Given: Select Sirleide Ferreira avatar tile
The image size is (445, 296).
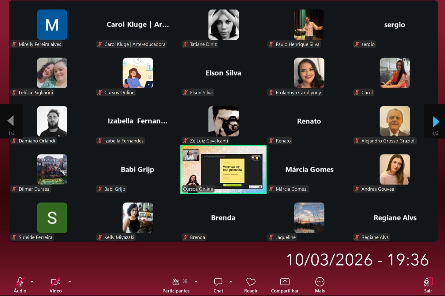Looking at the screenshot, I should coord(52,217).
